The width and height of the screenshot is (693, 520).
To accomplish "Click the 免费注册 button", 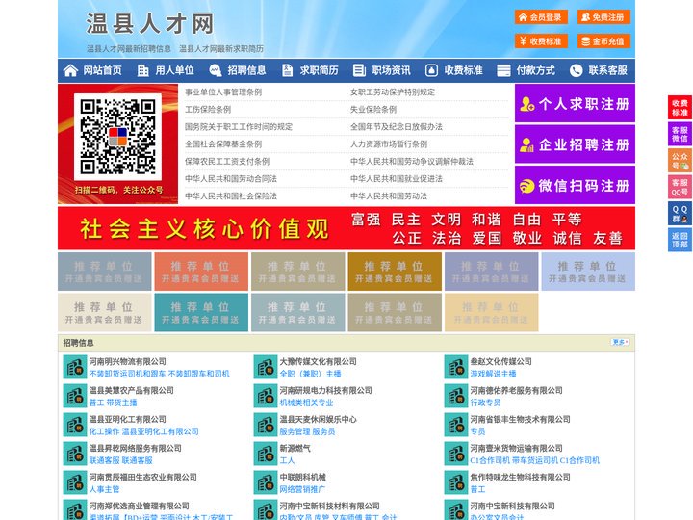I will pyautogui.click(x=603, y=17).
